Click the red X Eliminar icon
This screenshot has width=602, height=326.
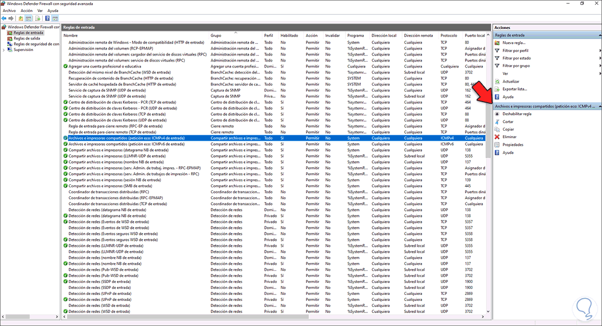pos(497,137)
